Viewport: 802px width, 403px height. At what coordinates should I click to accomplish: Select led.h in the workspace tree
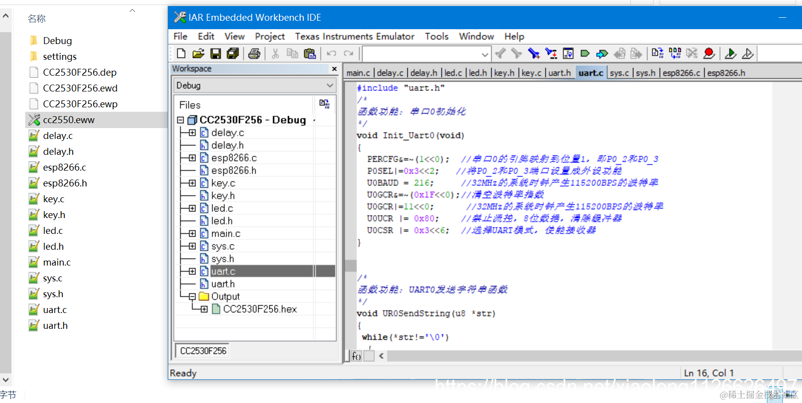[222, 221]
